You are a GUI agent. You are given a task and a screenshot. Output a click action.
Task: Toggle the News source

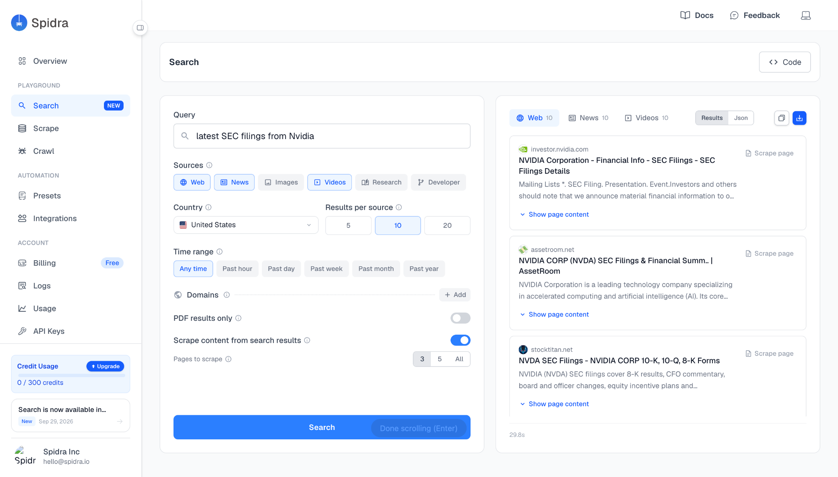pos(234,182)
